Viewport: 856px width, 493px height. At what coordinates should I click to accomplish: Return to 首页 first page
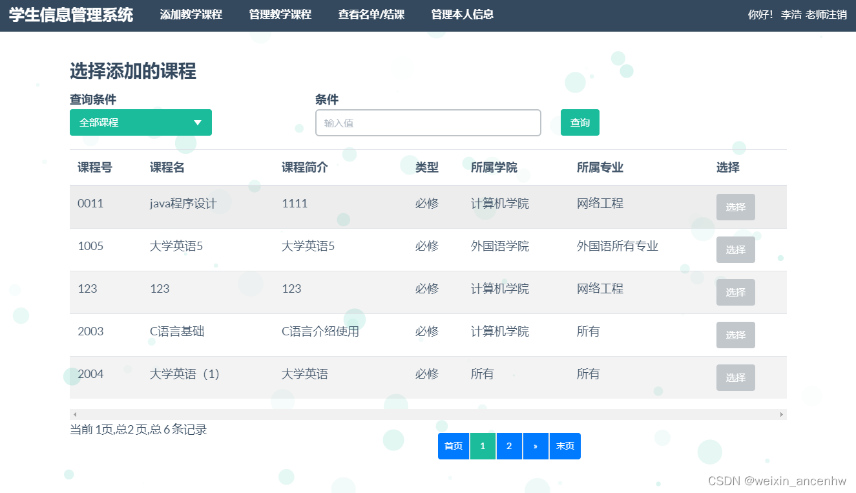[453, 446]
